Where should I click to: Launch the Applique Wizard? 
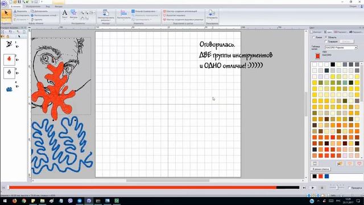pos(180,11)
